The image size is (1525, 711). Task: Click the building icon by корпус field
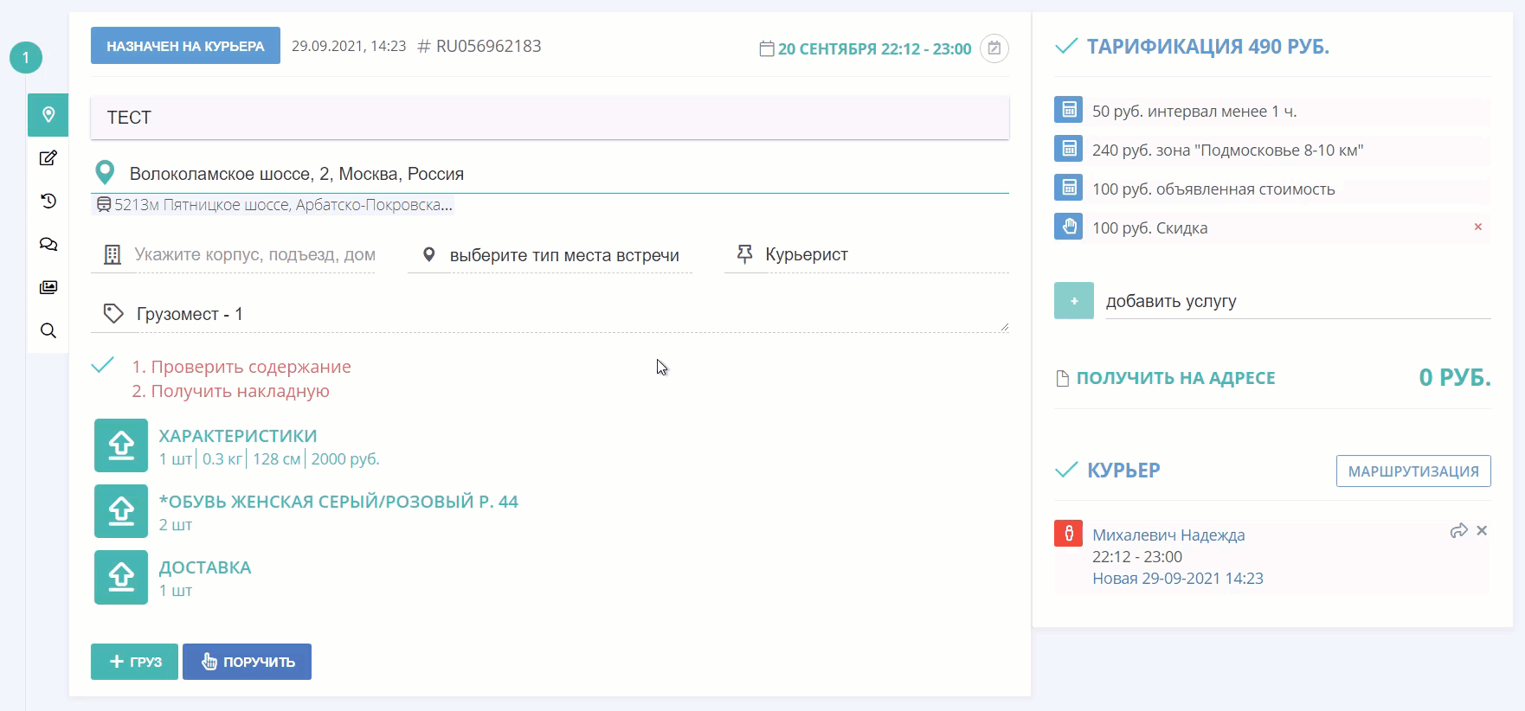coord(113,254)
